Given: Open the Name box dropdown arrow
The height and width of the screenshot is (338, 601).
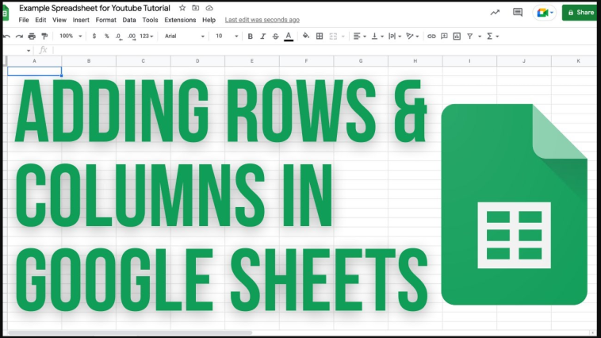Looking at the screenshot, I should pyautogui.click(x=29, y=51).
